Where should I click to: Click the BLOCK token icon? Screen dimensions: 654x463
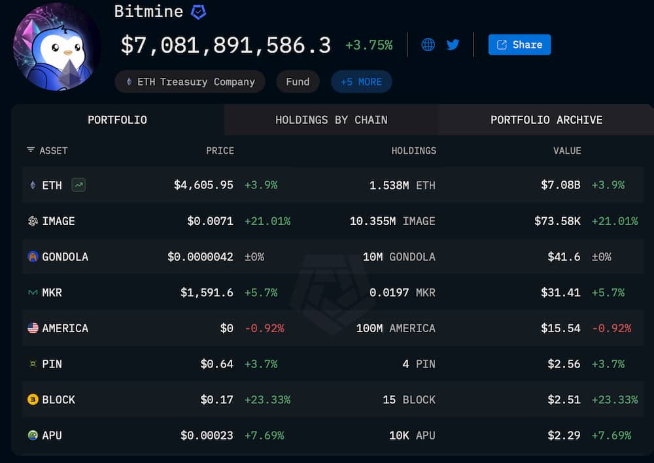coord(33,400)
